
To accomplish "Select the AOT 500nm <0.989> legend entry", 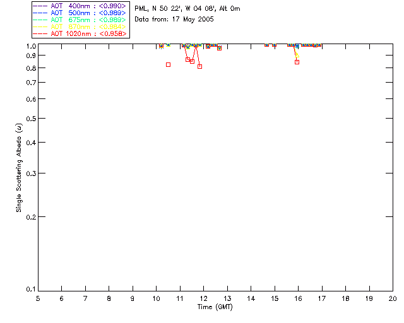I will point(80,13).
